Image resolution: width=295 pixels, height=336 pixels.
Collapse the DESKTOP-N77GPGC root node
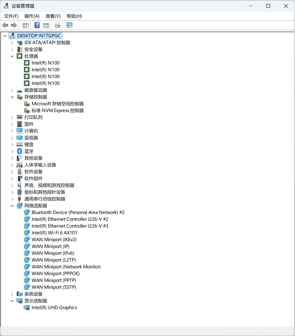5,36
